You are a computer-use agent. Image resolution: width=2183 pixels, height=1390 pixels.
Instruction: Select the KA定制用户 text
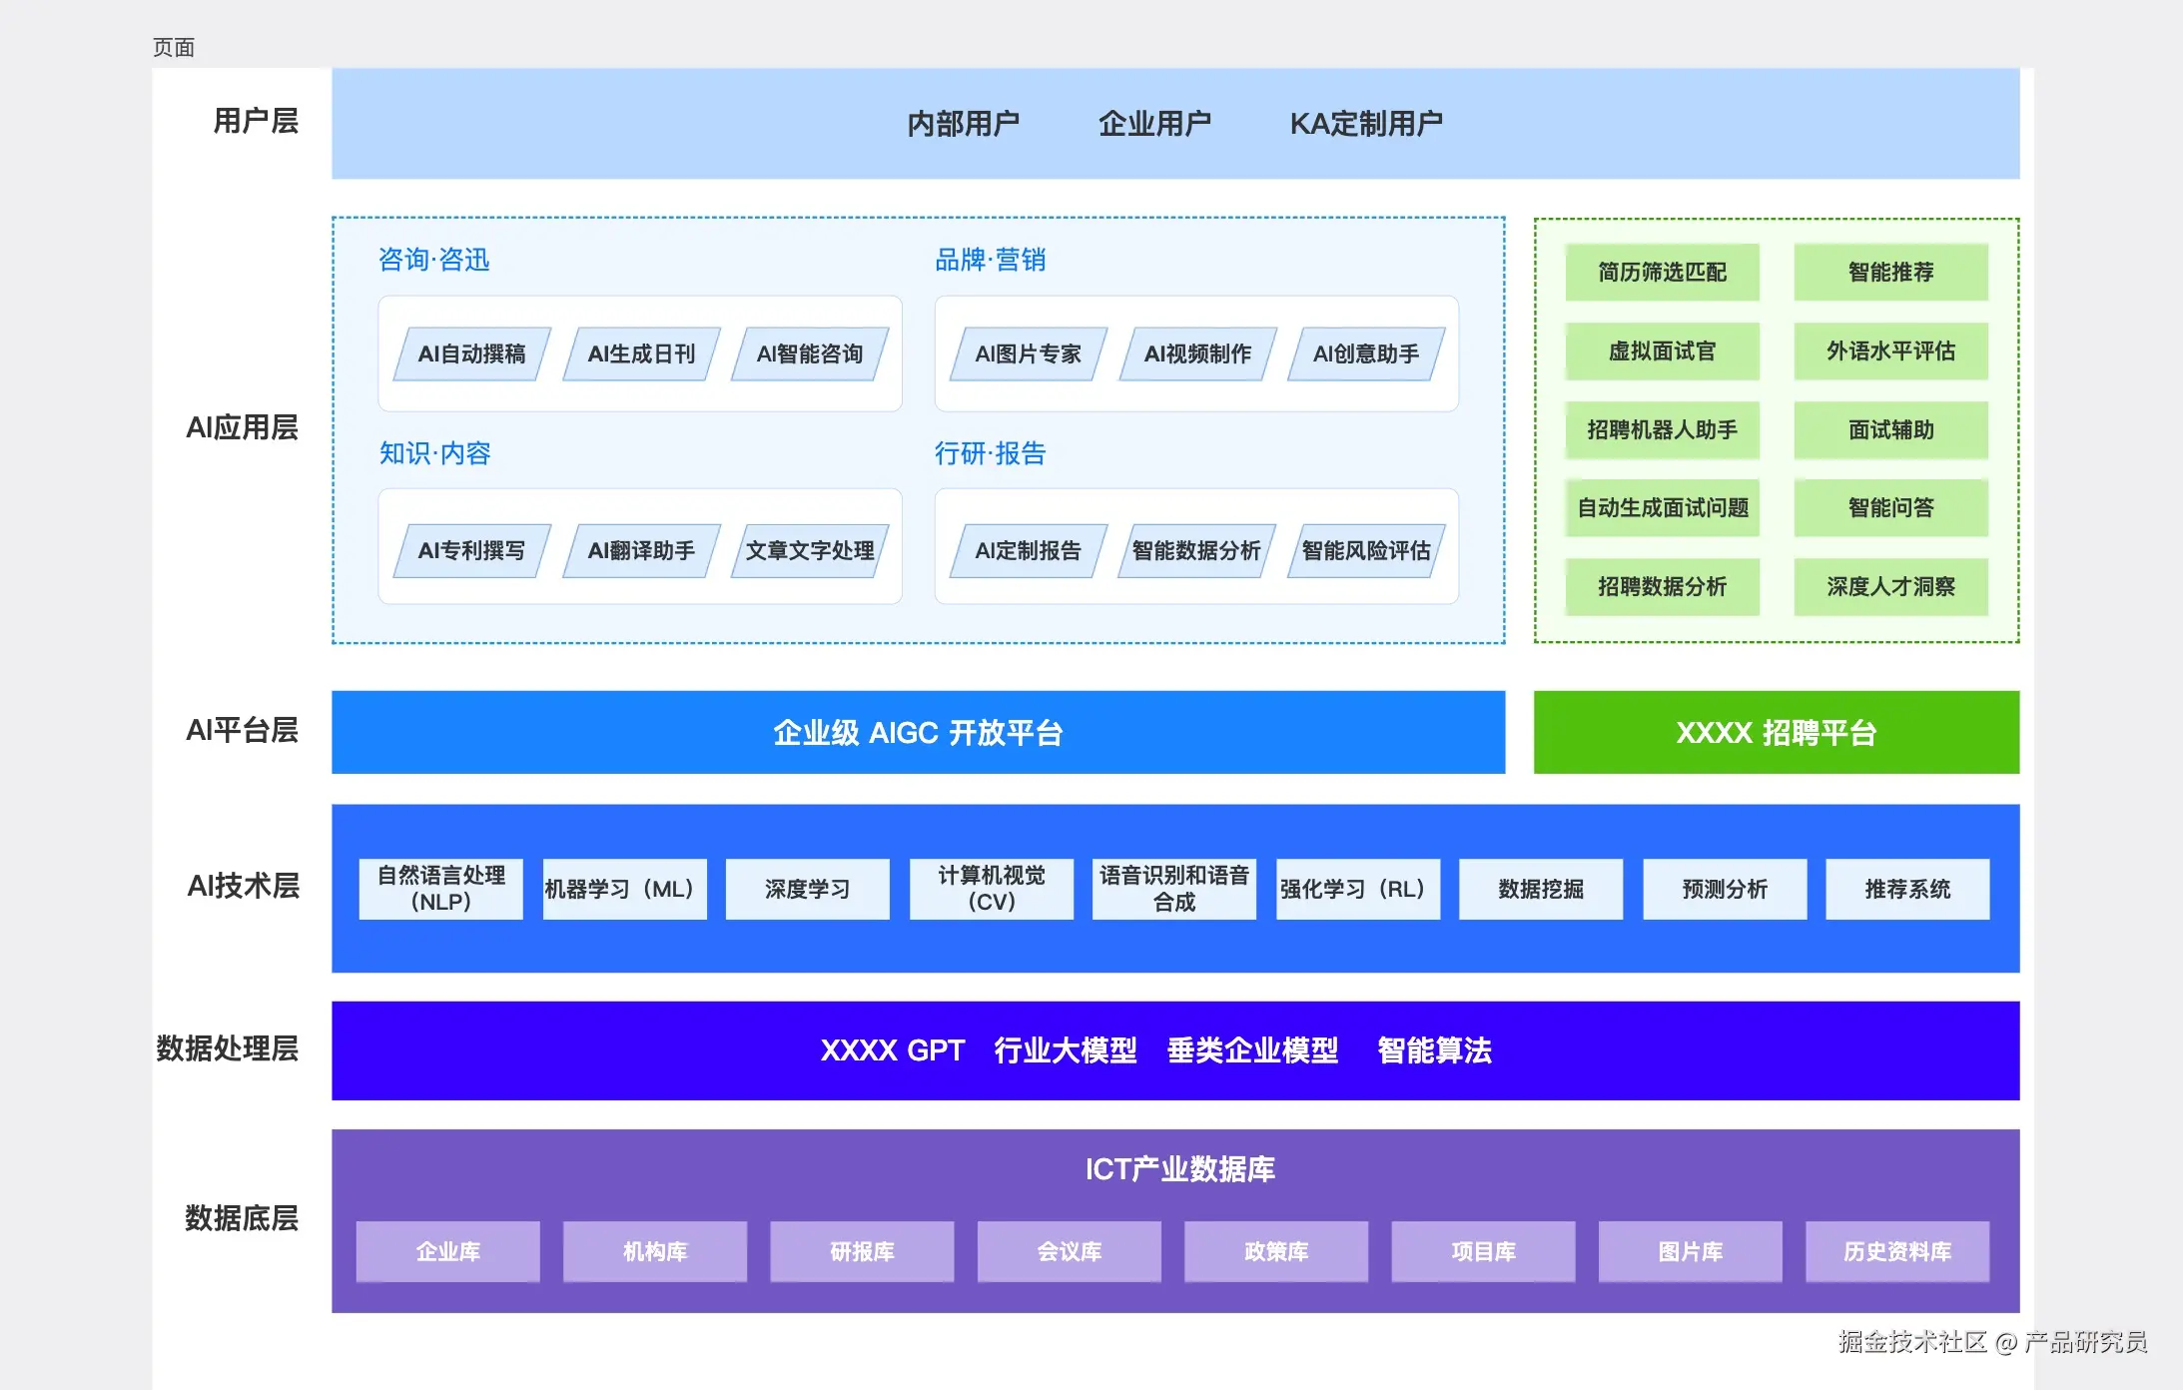tap(1365, 124)
